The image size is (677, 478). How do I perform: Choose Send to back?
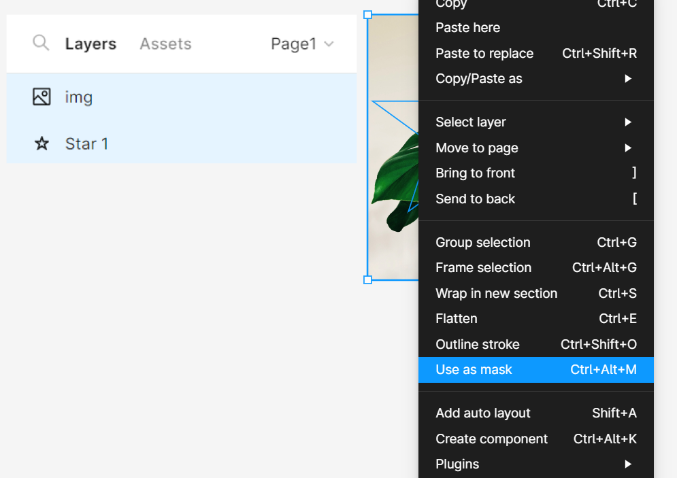(x=535, y=199)
